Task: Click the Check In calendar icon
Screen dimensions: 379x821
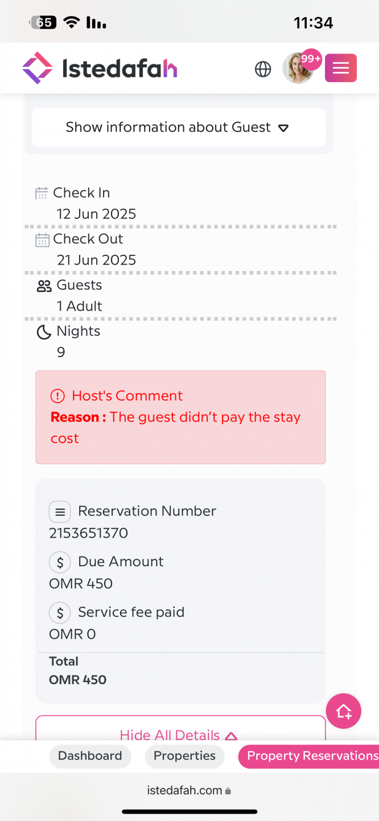Action: [x=42, y=193]
